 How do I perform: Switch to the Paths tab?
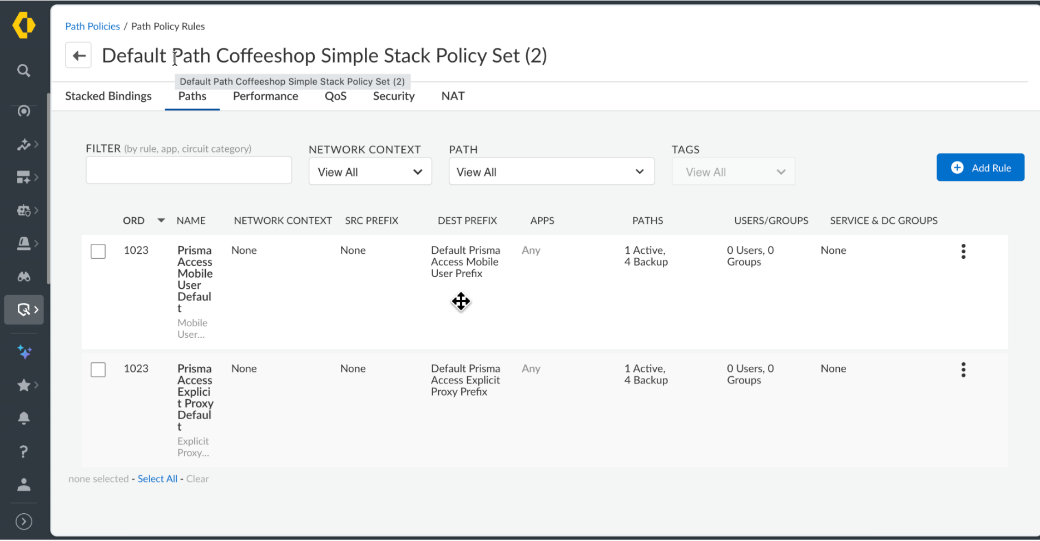point(192,96)
